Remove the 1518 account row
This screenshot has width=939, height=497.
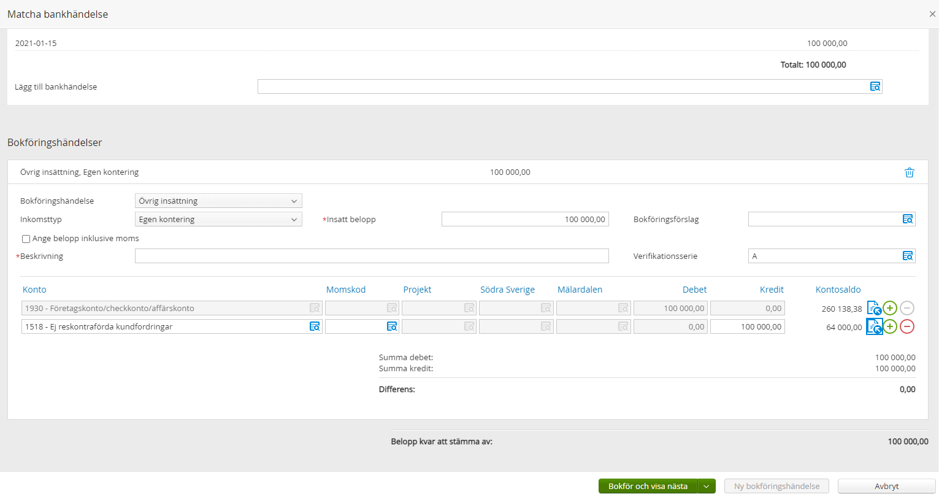pos(907,326)
